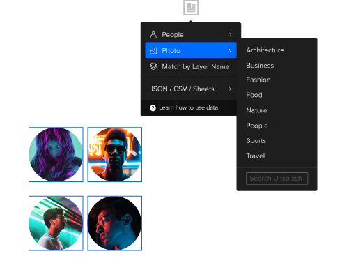Select the sunglasses man with neon sign avatar
Image resolution: width=349 pixels, height=279 pixels.
pos(115,154)
